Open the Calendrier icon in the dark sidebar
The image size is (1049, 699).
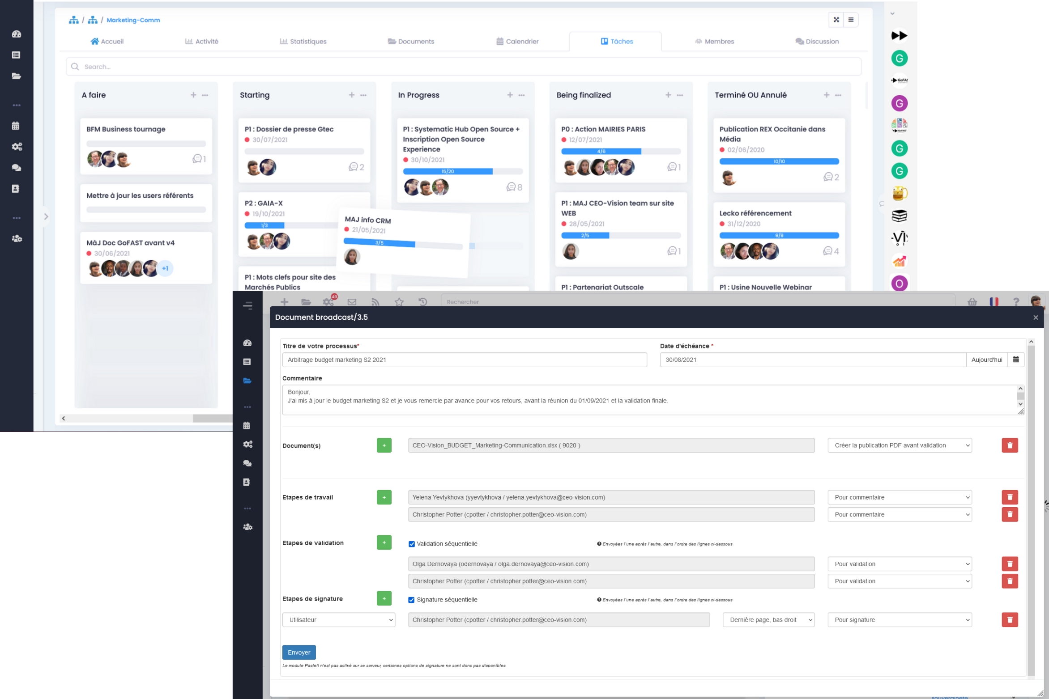click(x=247, y=425)
